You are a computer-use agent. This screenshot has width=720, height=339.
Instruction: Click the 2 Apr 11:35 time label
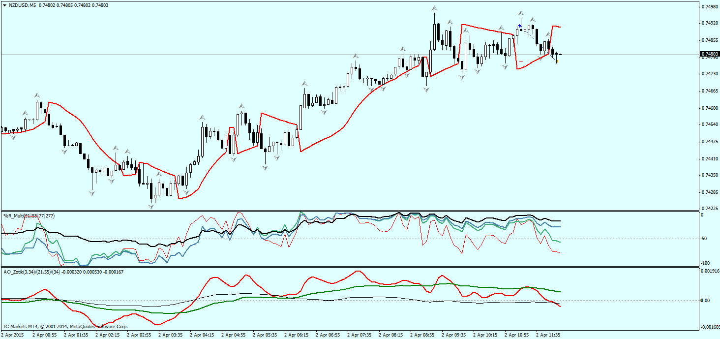click(548, 335)
